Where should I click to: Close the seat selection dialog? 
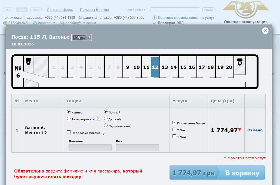click(x=265, y=31)
